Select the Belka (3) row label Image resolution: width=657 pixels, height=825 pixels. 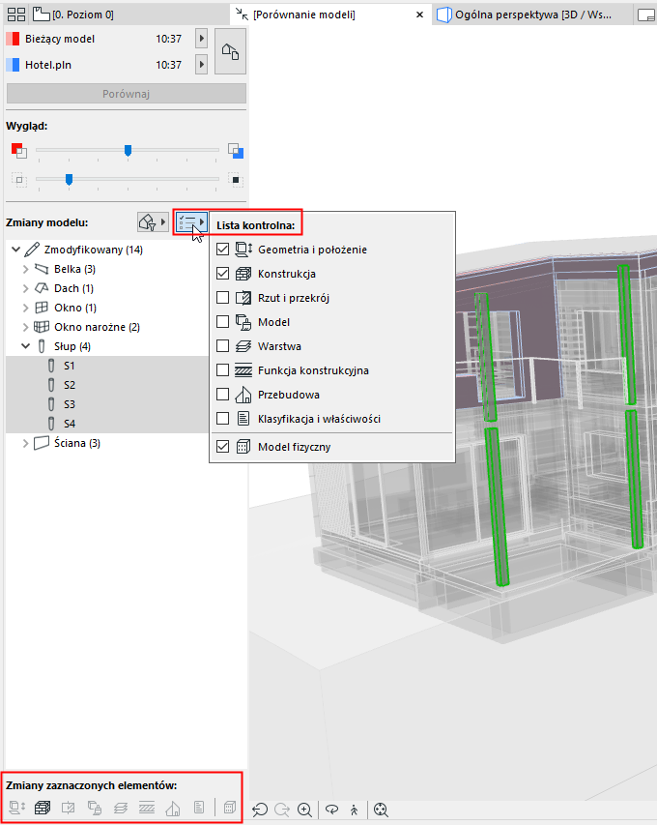[x=74, y=269]
